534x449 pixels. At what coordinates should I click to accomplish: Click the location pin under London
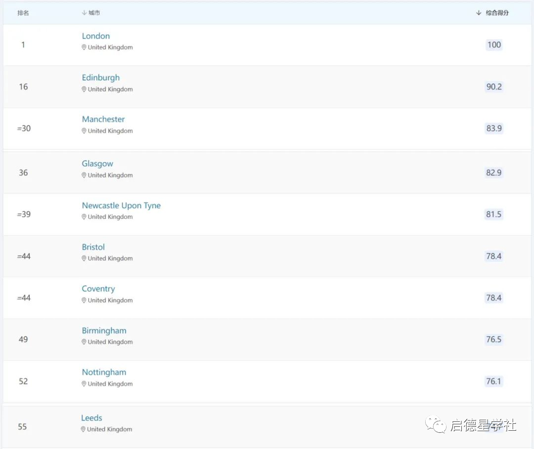point(84,47)
